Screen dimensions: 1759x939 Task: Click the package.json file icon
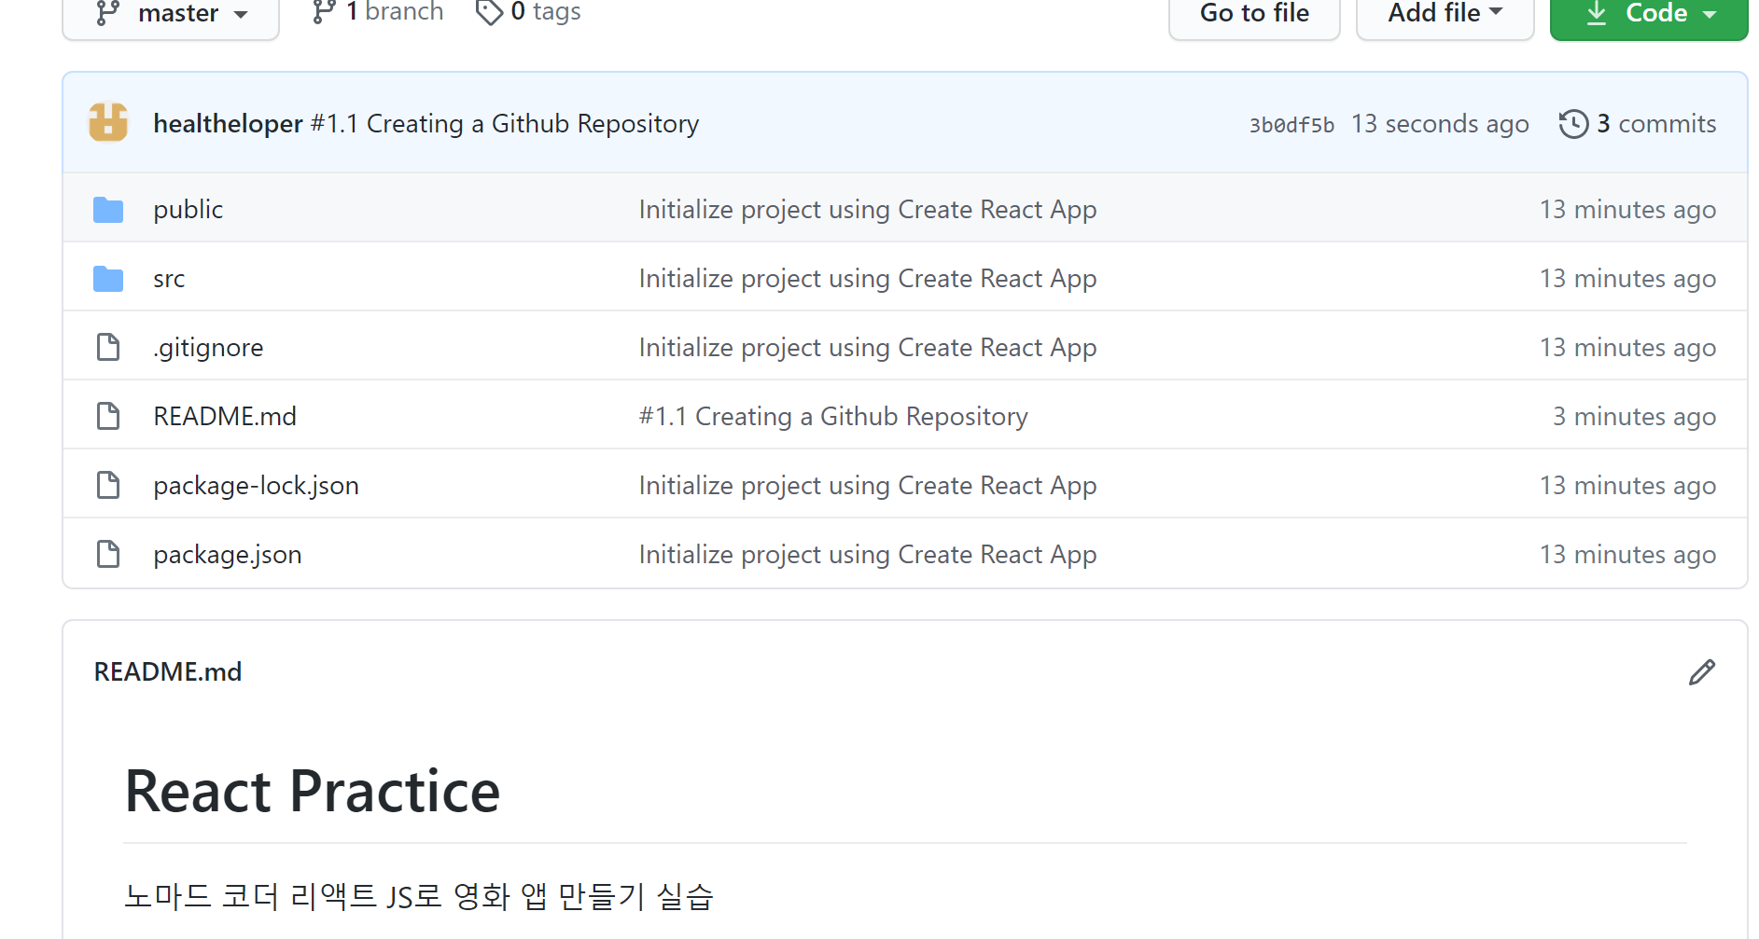108,554
